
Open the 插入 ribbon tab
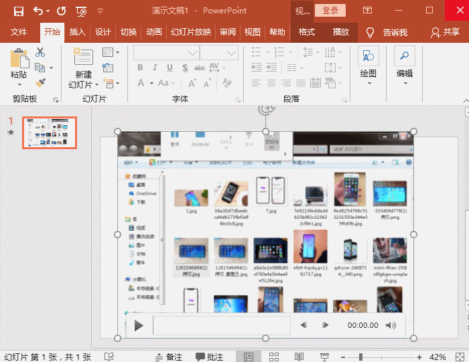tap(78, 32)
